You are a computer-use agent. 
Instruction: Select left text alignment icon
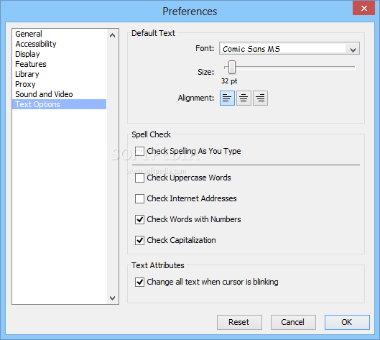coord(227,98)
